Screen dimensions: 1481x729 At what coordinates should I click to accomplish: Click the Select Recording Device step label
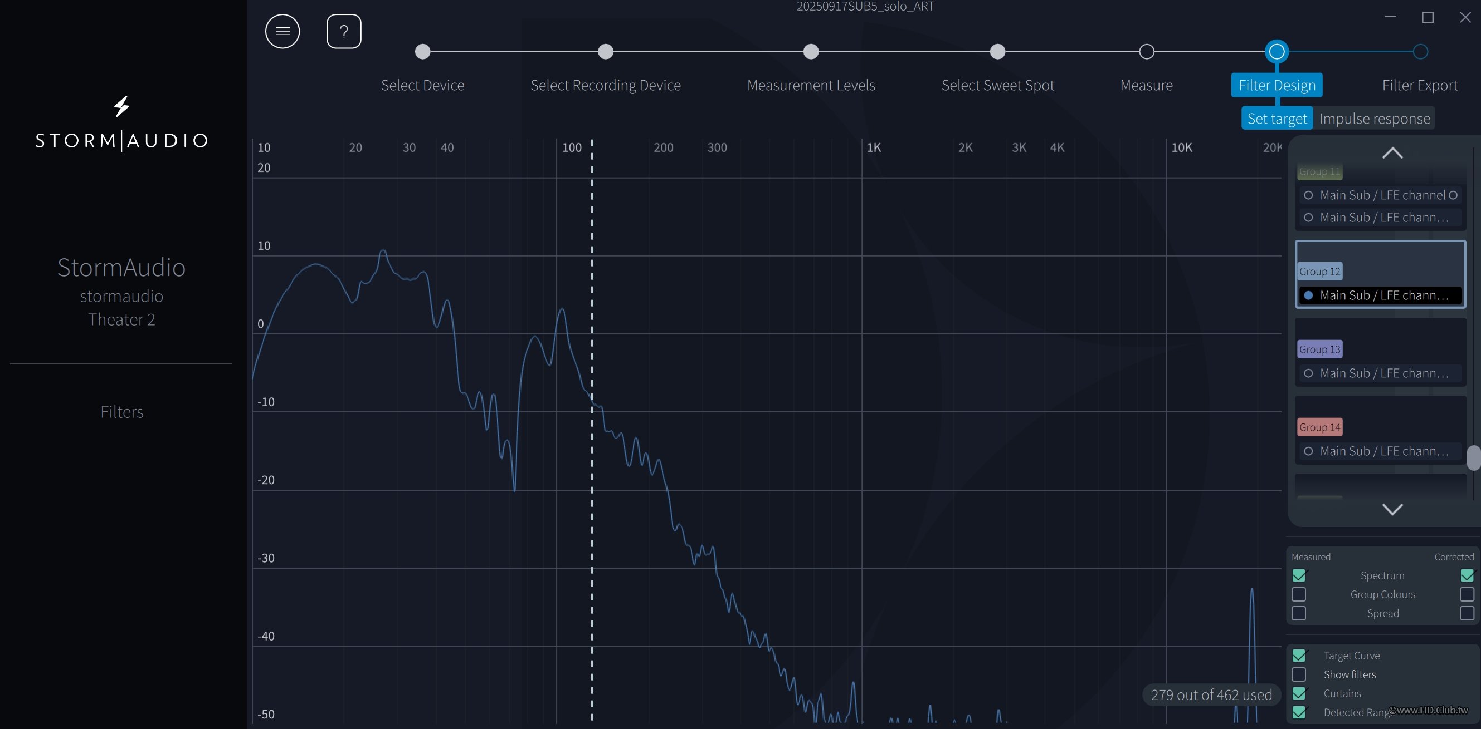[606, 85]
